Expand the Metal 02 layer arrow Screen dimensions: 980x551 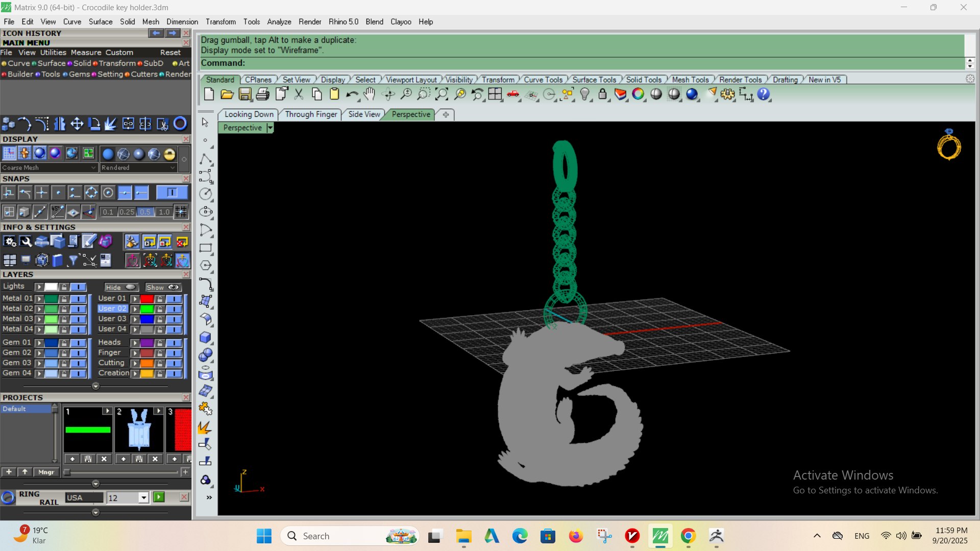pyautogui.click(x=39, y=309)
